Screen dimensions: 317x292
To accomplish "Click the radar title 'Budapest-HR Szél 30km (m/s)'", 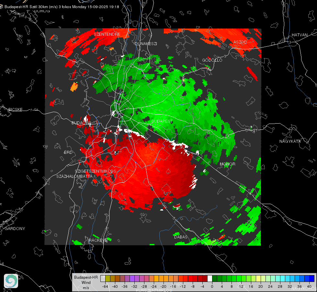I will point(31,7).
